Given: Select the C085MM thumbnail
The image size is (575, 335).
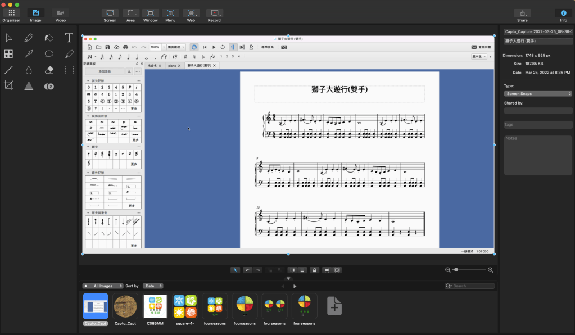Looking at the screenshot, I should [155, 306].
